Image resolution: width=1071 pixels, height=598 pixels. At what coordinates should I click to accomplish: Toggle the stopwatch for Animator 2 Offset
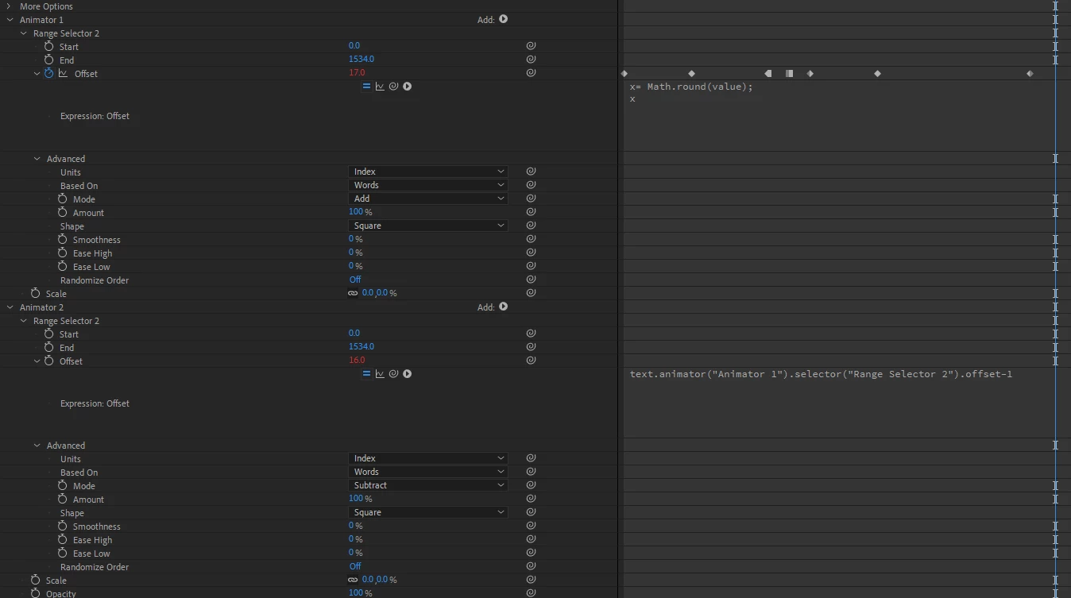coord(49,361)
